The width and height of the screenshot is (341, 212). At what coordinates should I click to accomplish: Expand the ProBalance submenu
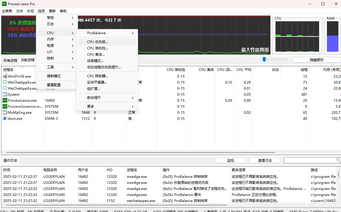click(x=107, y=33)
